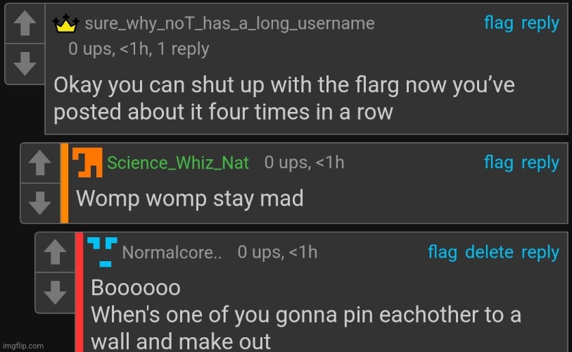Reply to sure_why_noT_has_a_long_username

(x=540, y=23)
